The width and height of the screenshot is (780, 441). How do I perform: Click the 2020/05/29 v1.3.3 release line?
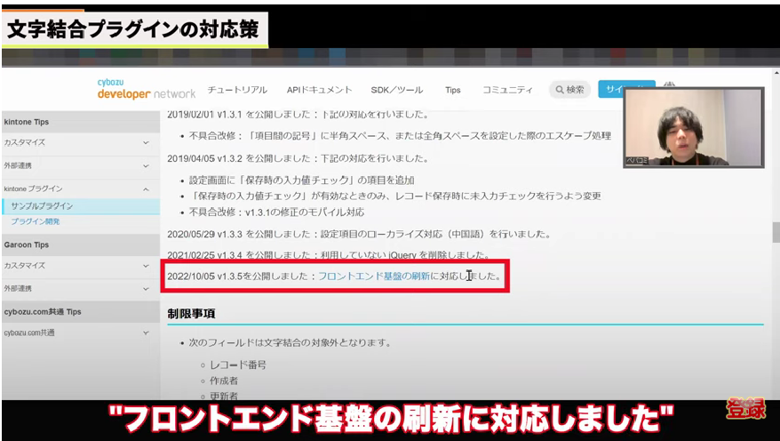(359, 234)
